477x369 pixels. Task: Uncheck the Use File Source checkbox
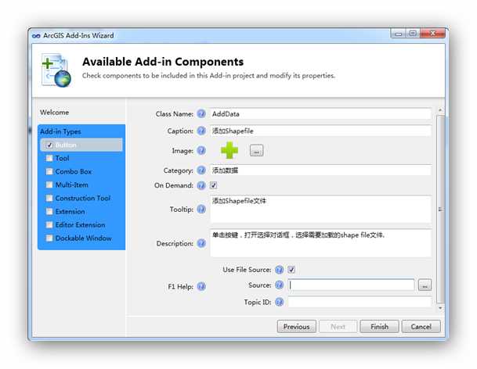(x=291, y=270)
